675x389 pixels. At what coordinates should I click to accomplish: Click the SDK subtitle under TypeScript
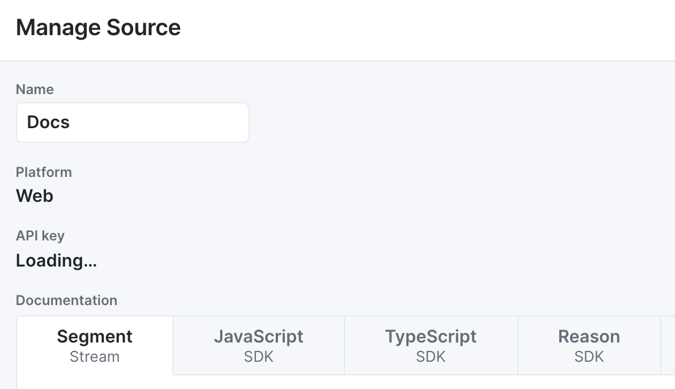pyautogui.click(x=431, y=357)
